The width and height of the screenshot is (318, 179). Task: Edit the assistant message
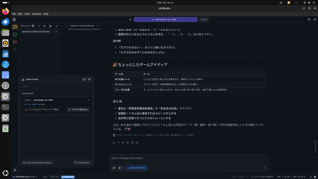pyautogui.click(x=132, y=143)
